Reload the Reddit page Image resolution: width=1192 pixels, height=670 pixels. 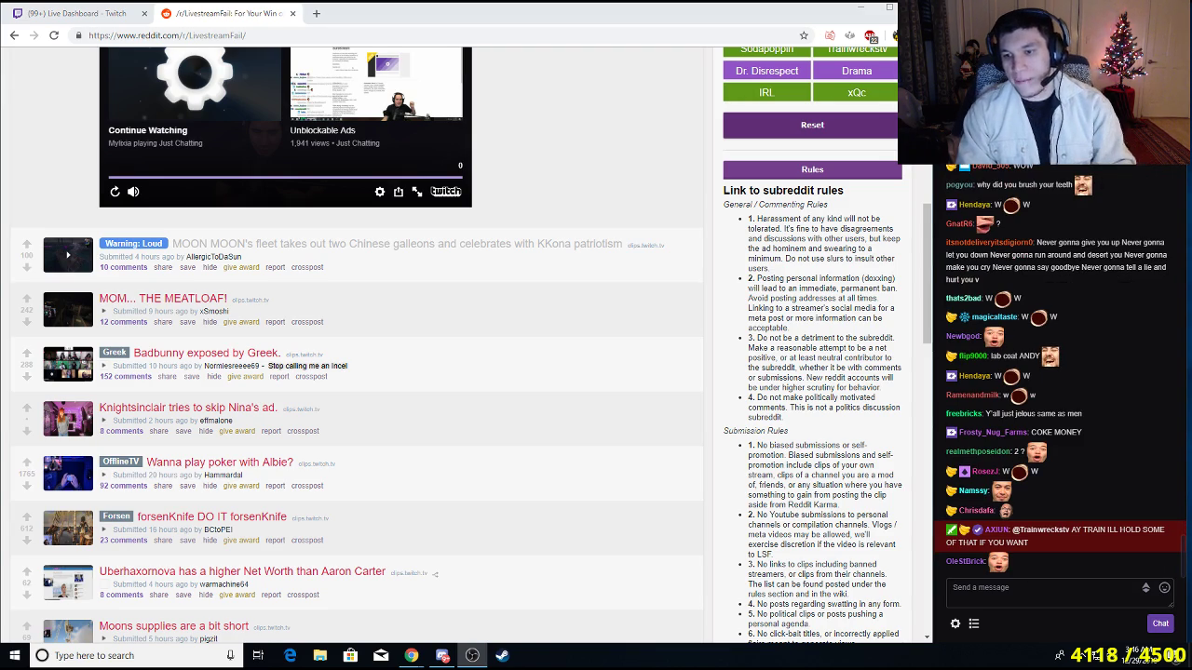click(x=54, y=35)
